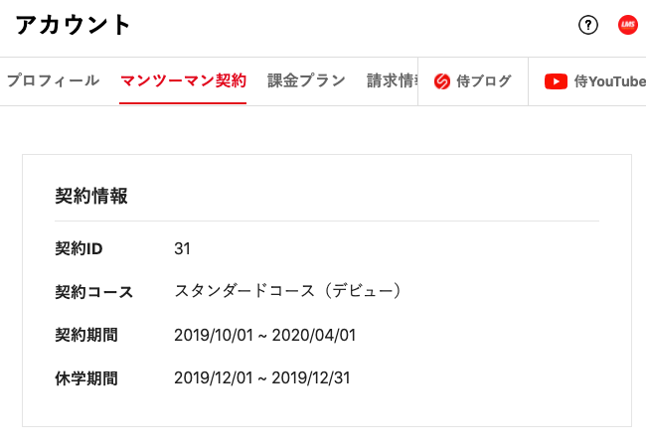
Task: Switch to the プロフィール tab
Action: [x=53, y=80]
